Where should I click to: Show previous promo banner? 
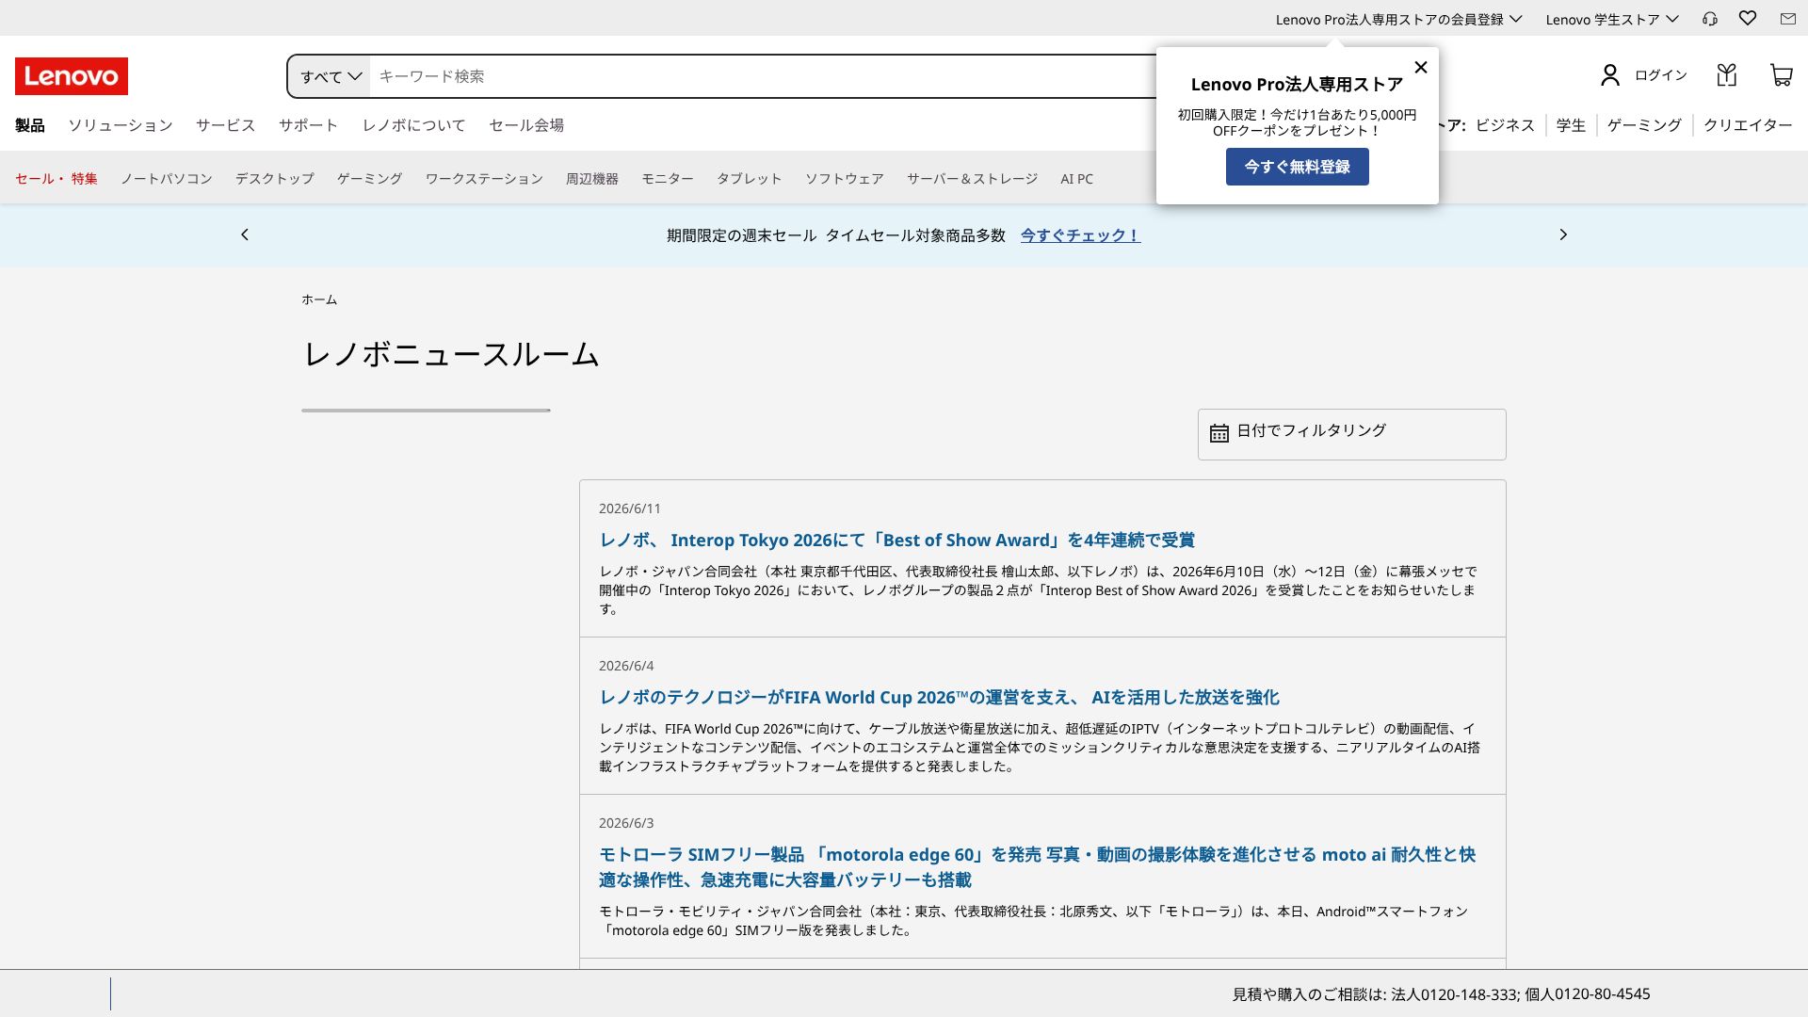pyautogui.click(x=245, y=234)
